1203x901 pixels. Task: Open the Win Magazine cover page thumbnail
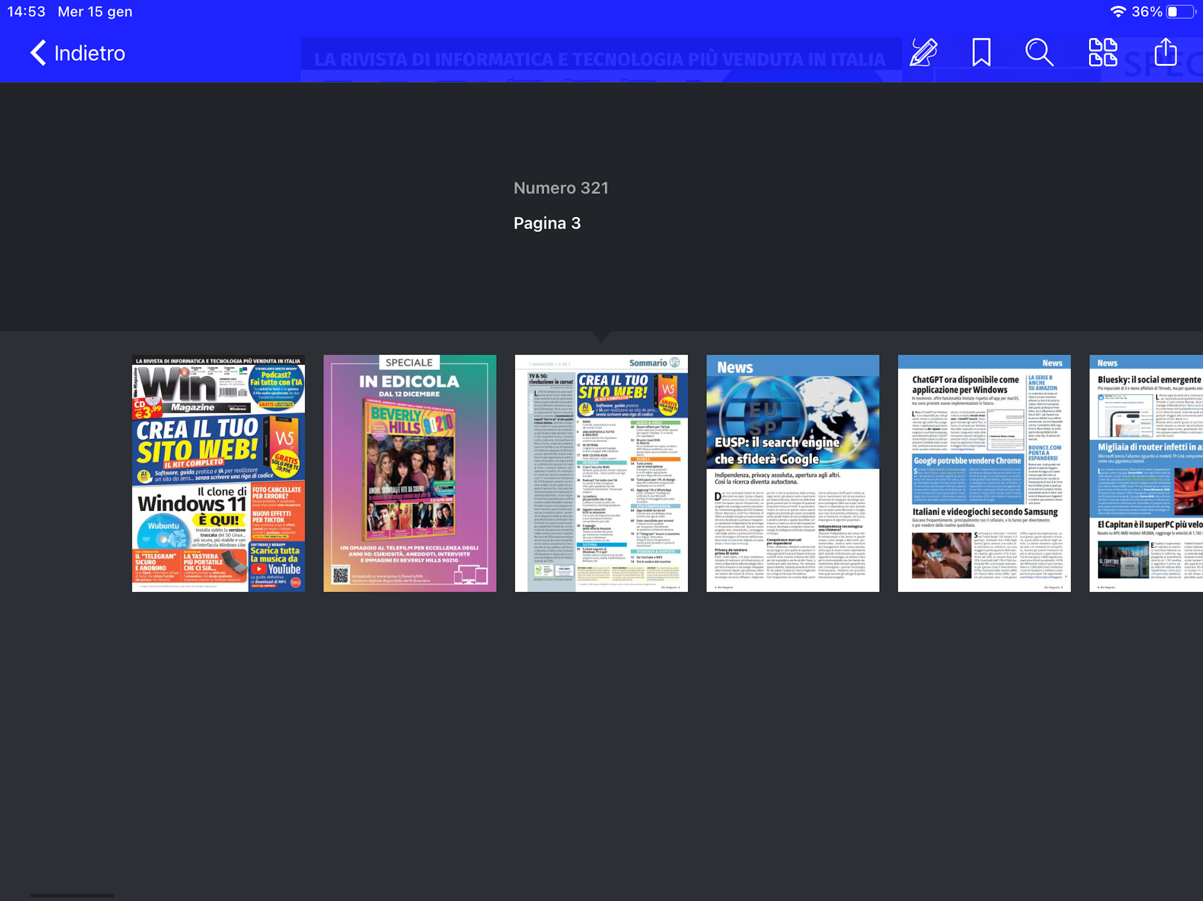(218, 473)
